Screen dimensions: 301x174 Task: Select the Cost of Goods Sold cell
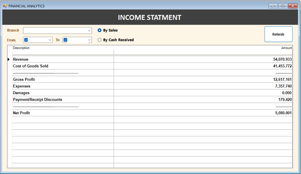(x=63, y=66)
